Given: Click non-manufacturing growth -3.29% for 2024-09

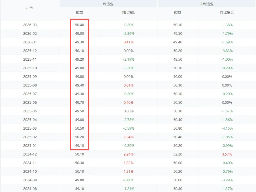Looking at the screenshot, I should [x=227, y=180].
